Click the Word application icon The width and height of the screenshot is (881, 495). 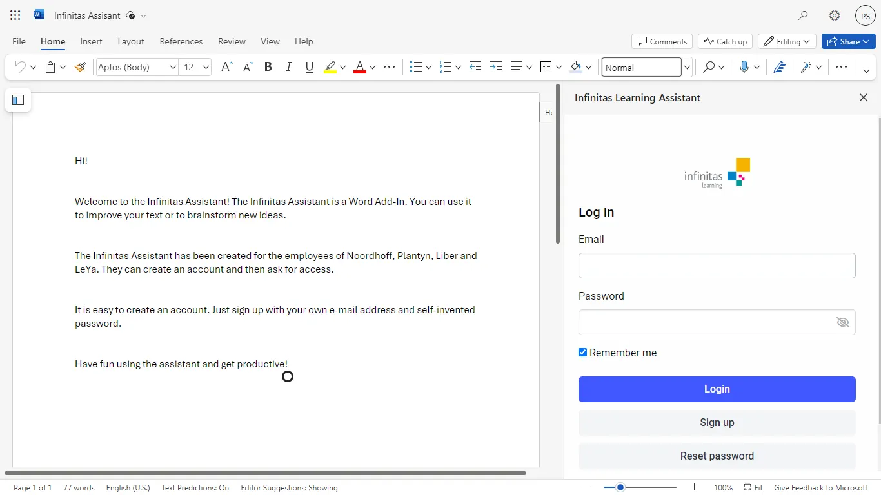coord(39,15)
